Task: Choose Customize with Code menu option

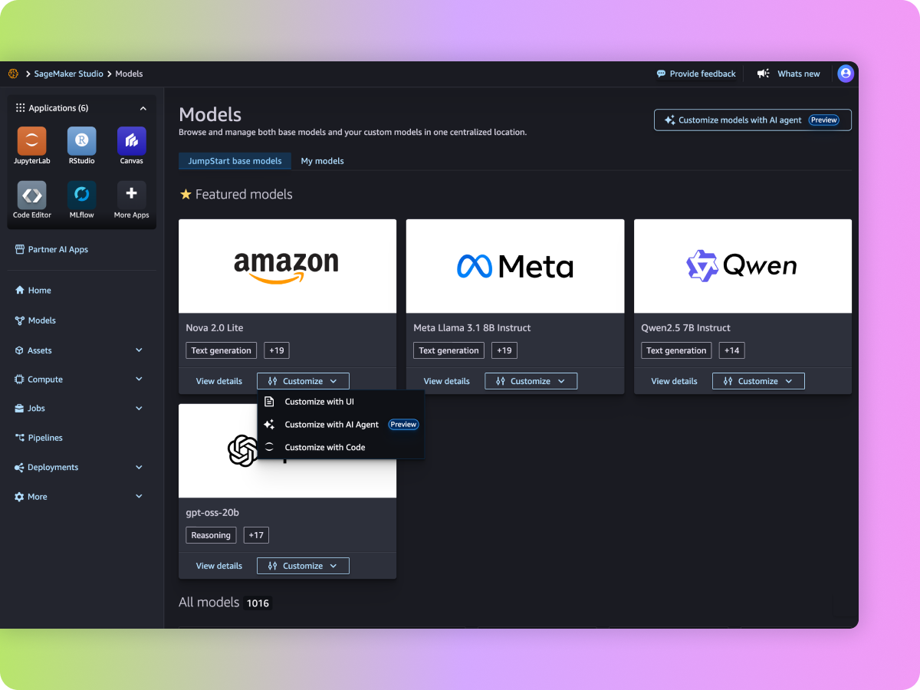Action: tap(324, 448)
